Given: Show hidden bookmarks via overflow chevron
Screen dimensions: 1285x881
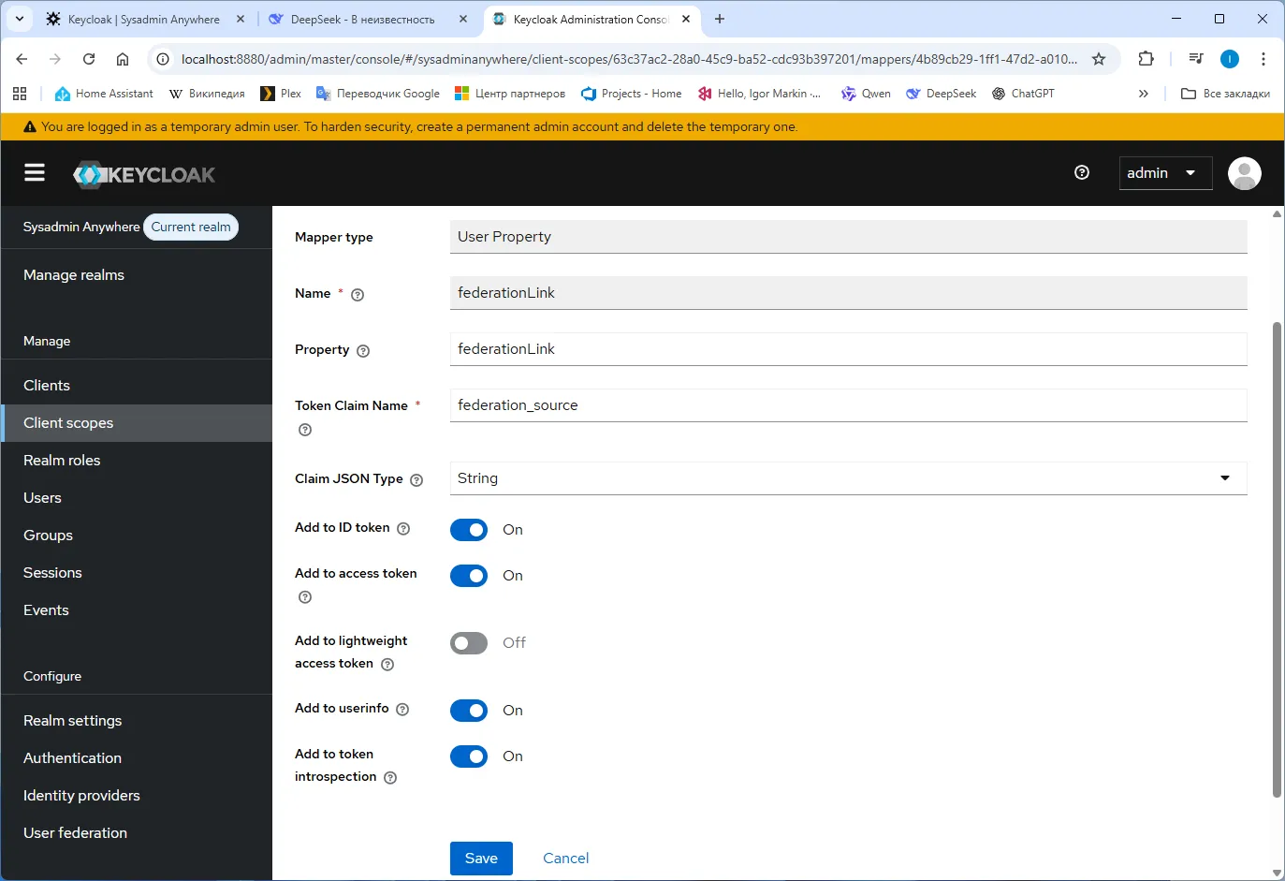Looking at the screenshot, I should coord(1143,93).
